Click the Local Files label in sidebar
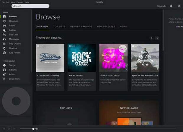183x132 pixels. click(14, 79)
